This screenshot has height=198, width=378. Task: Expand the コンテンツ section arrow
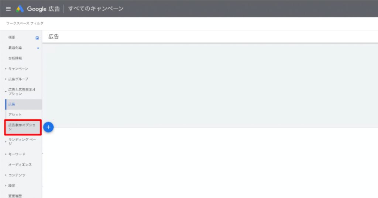click(x=6, y=175)
